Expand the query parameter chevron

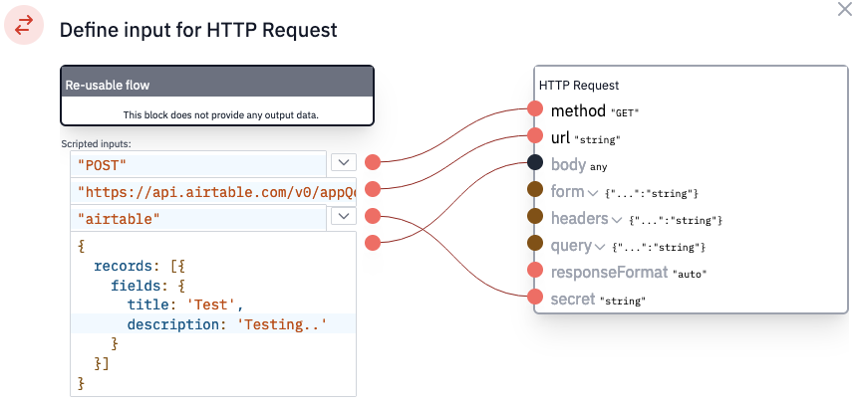(600, 247)
